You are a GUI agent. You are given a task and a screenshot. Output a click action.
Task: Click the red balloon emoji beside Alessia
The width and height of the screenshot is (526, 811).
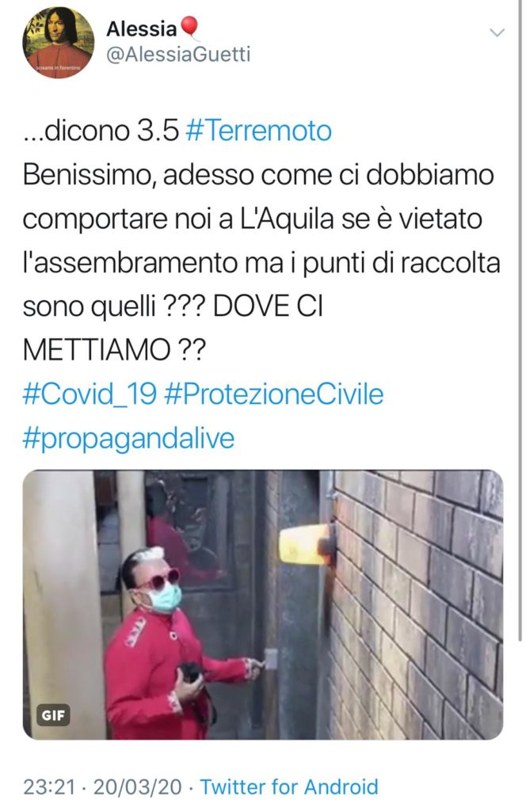(x=189, y=28)
